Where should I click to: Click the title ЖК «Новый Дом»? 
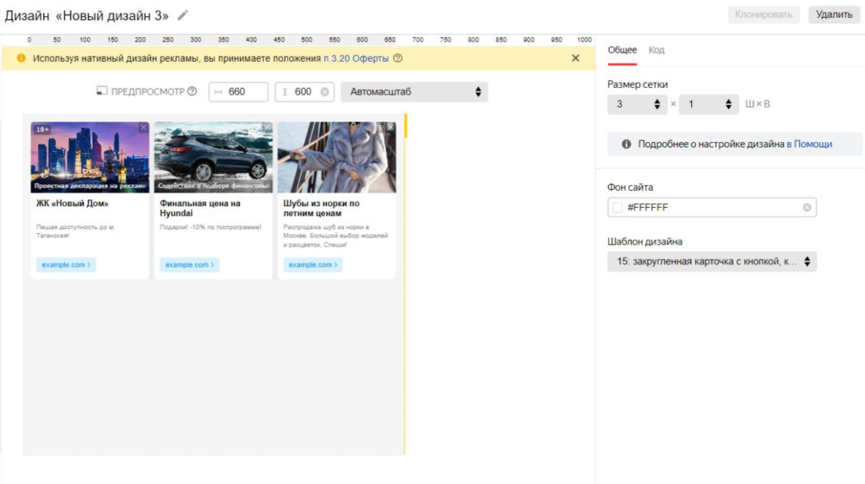[x=73, y=203]
